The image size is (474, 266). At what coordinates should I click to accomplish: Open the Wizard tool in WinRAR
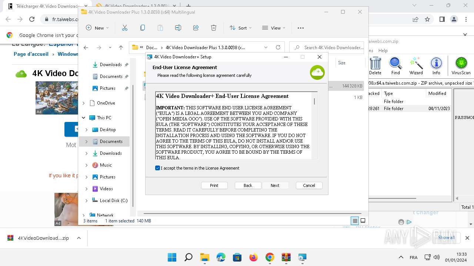click(x=416, y=66)
